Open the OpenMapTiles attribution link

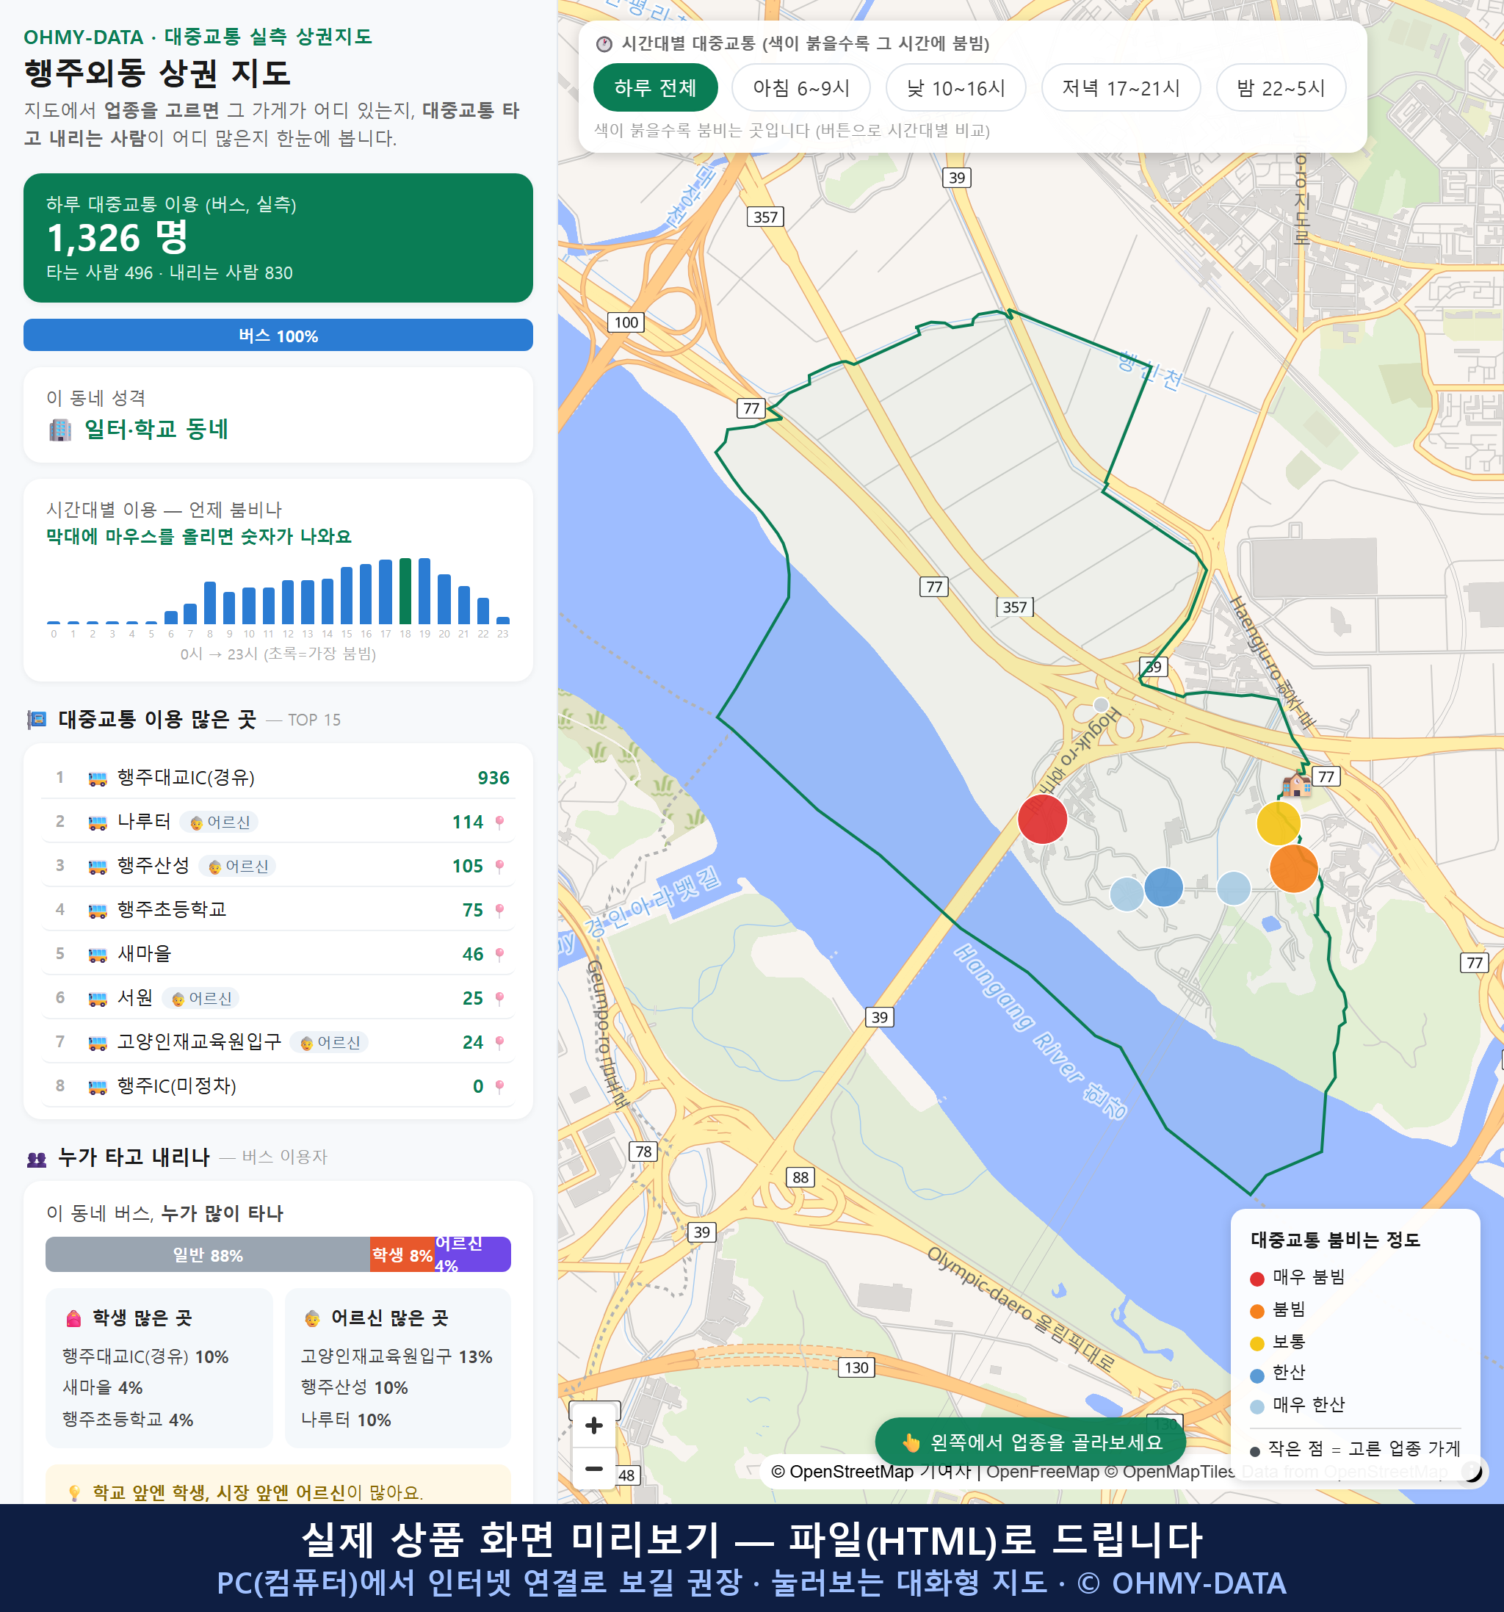[x=1171, y=1472]
